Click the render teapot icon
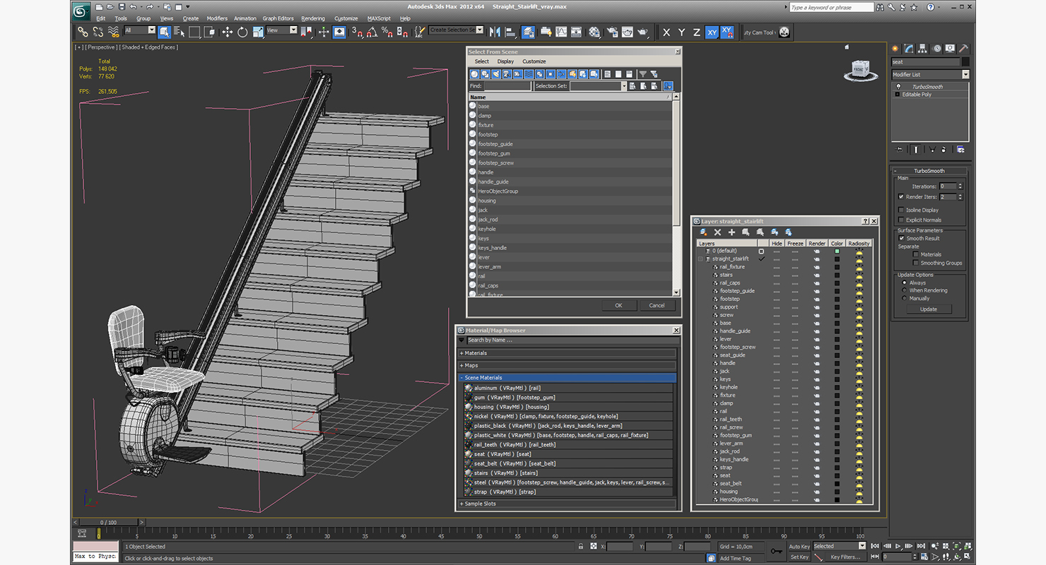 [642, 32]
